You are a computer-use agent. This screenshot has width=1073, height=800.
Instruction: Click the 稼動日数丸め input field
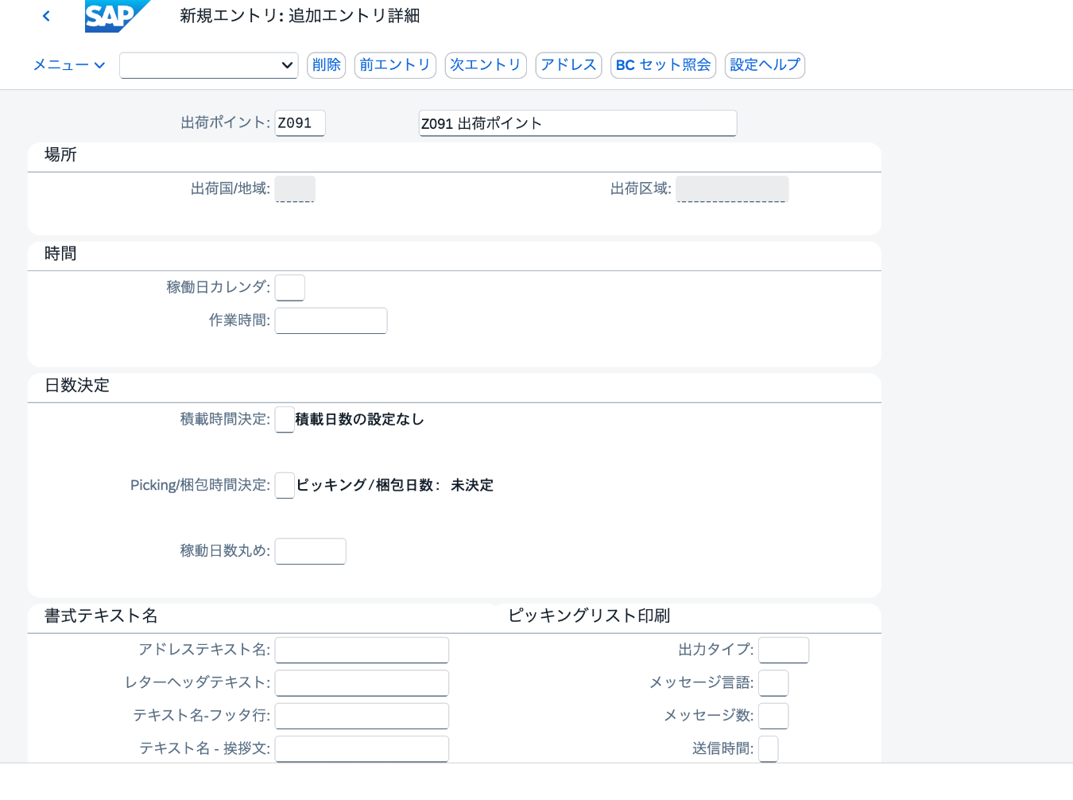coord(310,551)
